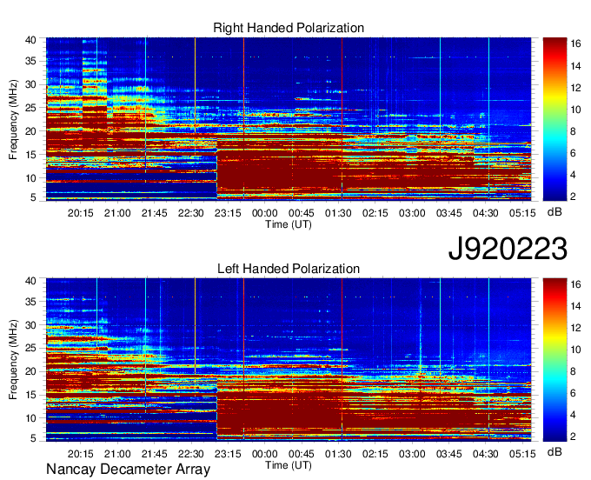Viewport: 591px width, 480px height.
Task: Click the '00:45' tick label on bottom time axis
Action: click(302, 454)
